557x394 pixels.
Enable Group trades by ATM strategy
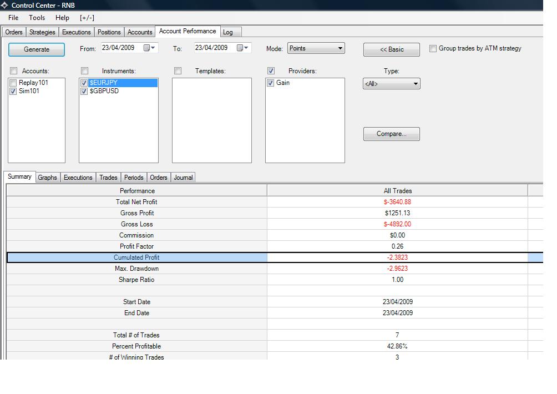[x=433, y=48]
